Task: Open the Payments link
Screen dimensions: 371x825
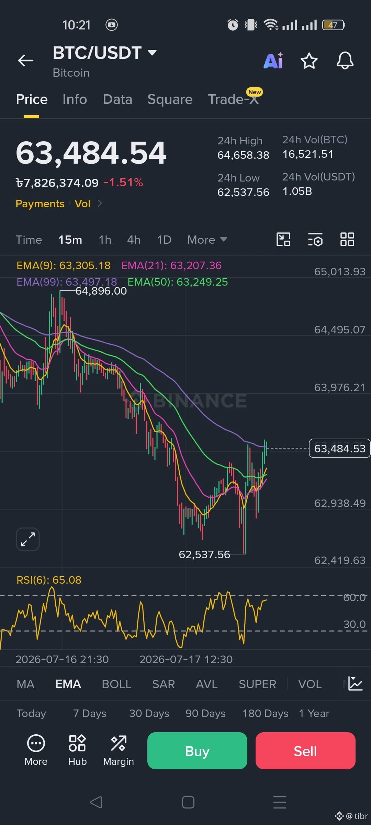Action: click(40, 203)
